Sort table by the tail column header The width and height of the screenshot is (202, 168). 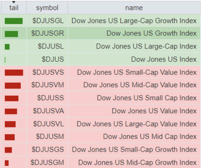point(14,8)
